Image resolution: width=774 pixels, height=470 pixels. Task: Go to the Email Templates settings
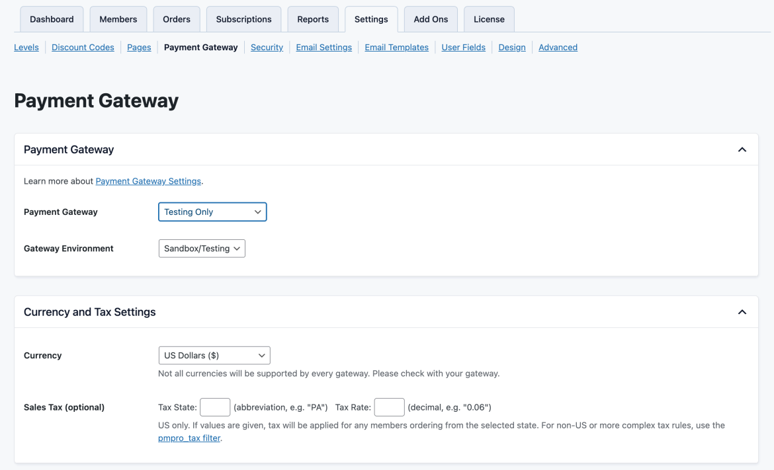coord(396,47)
